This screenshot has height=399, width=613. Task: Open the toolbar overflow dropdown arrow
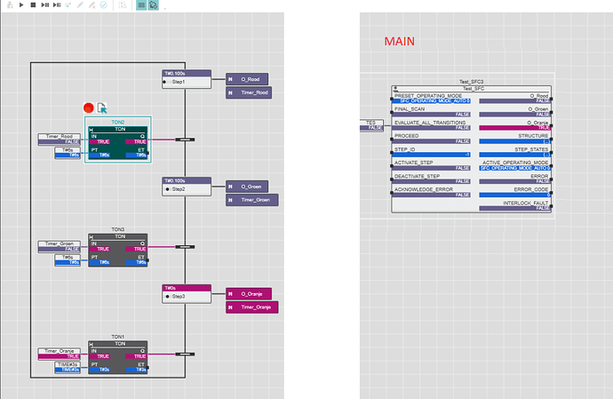pyautogui.click(x=164, y=8)
